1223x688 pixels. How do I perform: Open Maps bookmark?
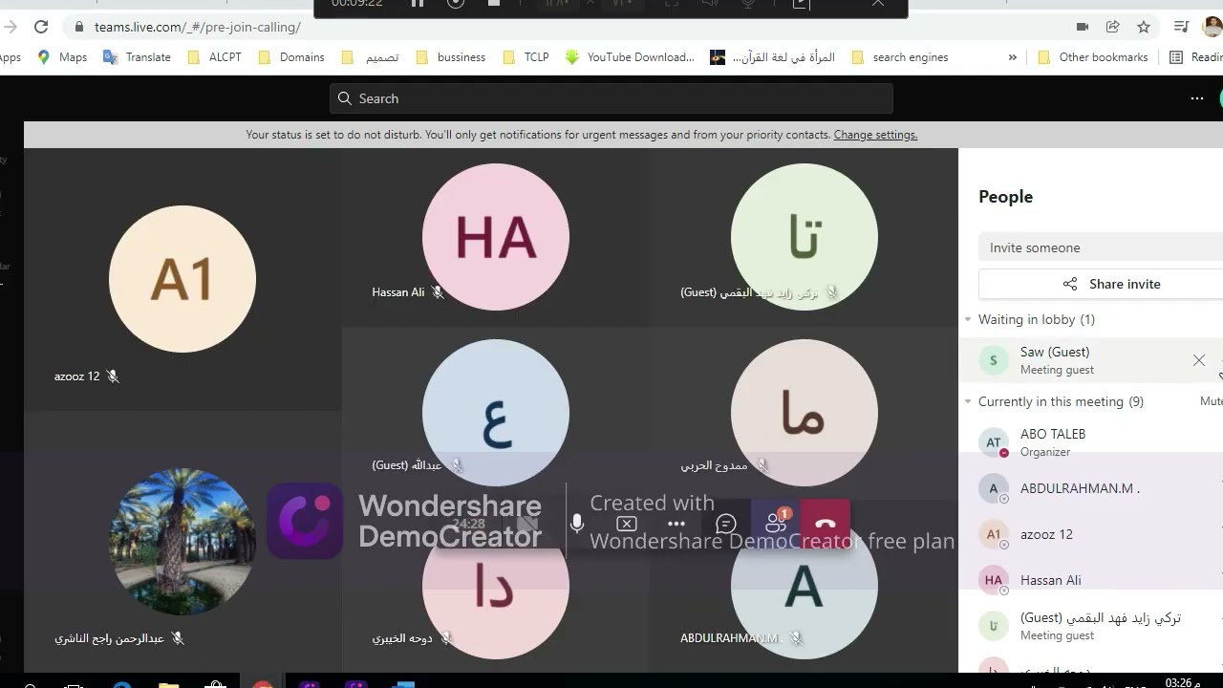click(x=62, y=57)
